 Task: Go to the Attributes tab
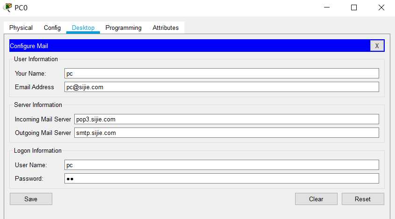tap(165, 28)
